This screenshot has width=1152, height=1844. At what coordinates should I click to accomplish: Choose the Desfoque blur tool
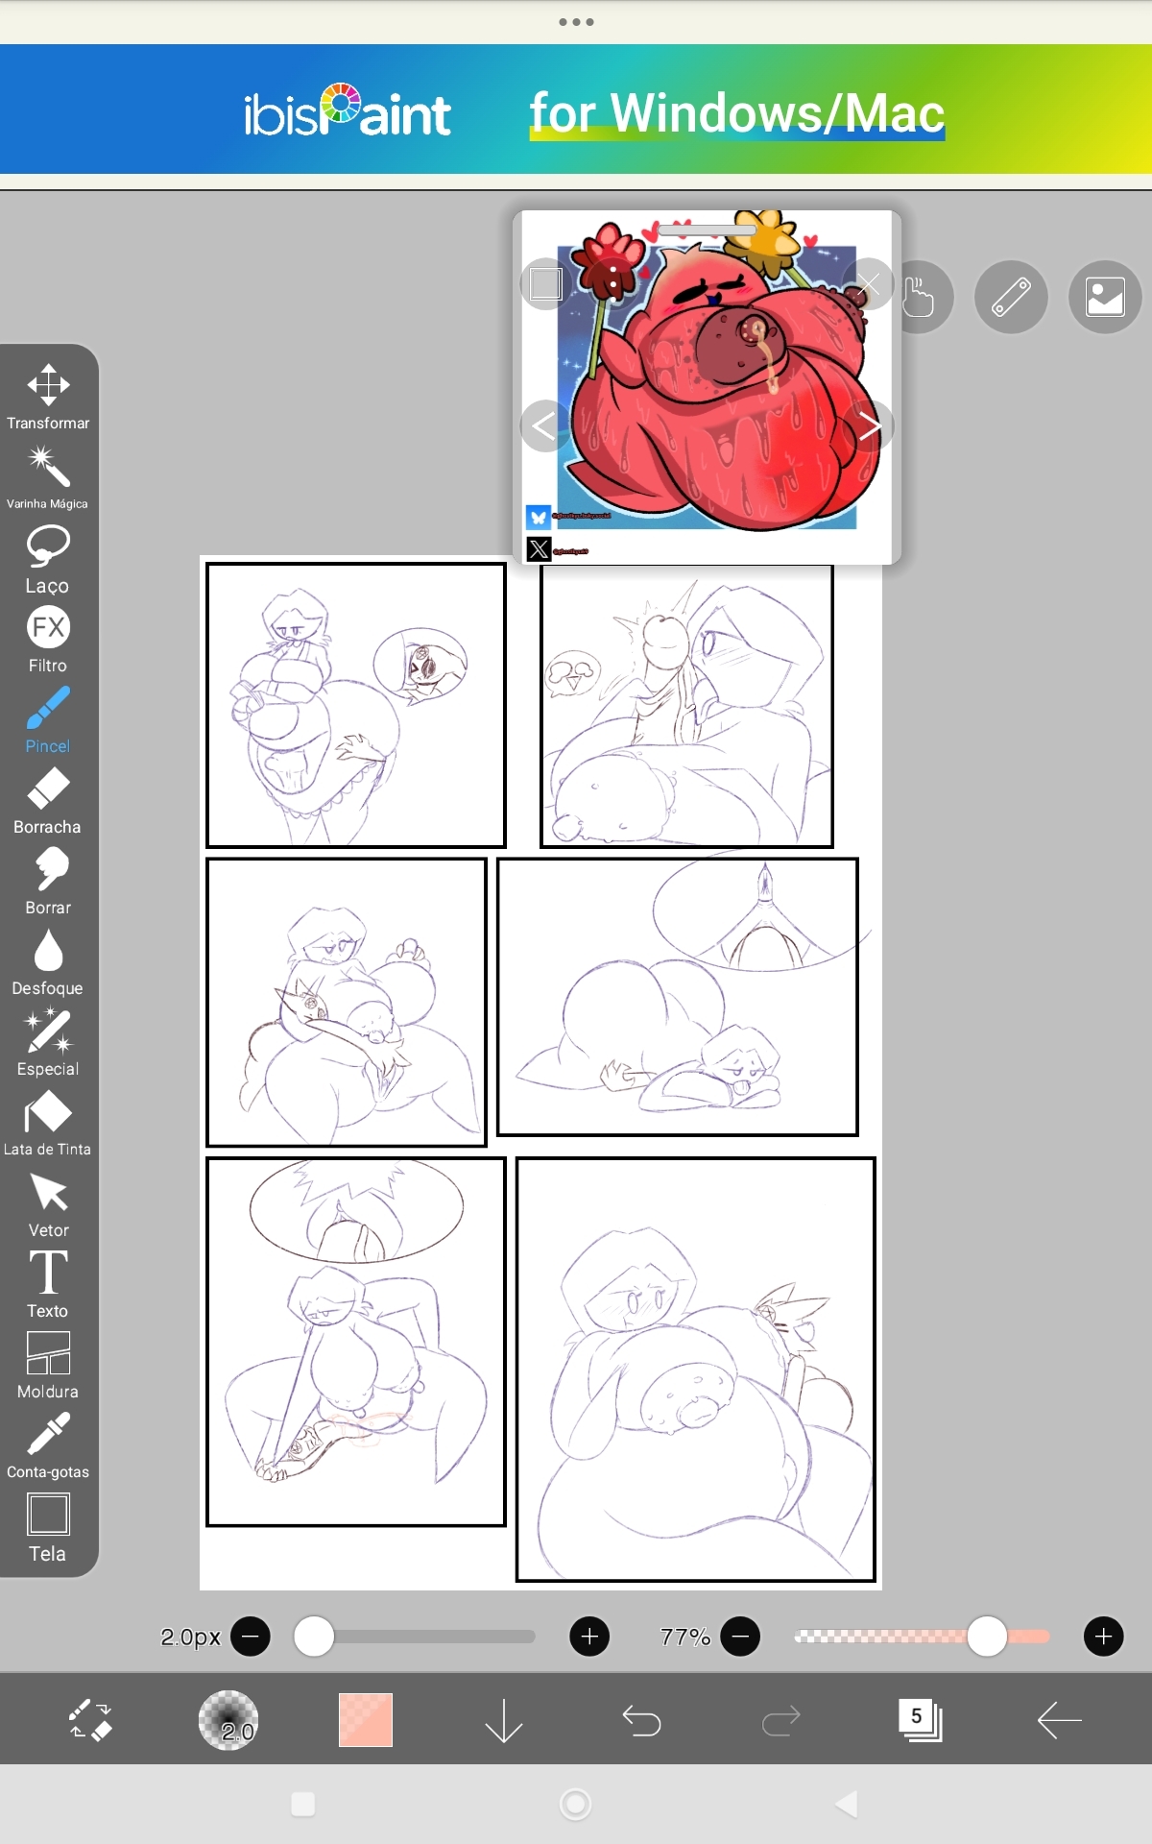coord(48,962)
